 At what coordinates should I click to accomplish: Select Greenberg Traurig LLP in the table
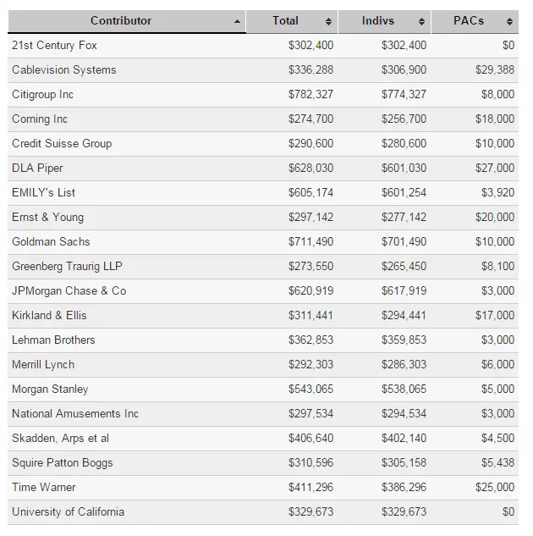coord(67,266)
